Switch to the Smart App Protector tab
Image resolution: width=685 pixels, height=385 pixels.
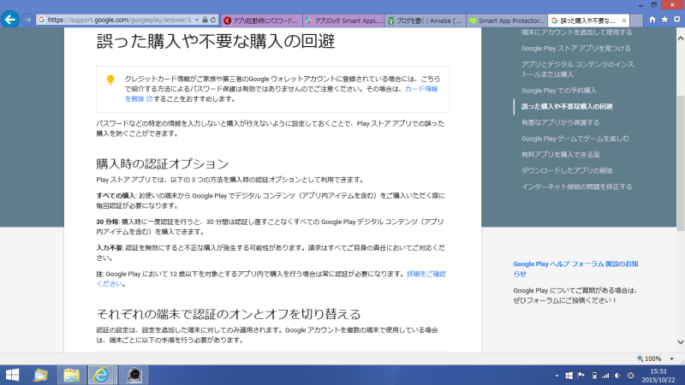click(507, 21)
